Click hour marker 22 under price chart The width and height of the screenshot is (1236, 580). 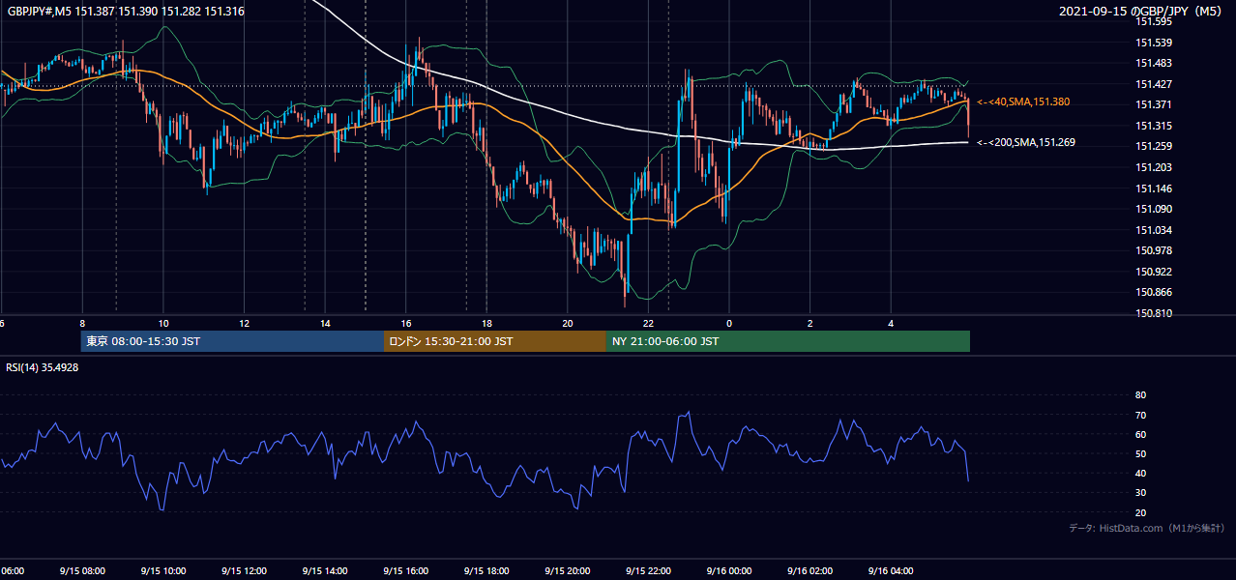pyautogui.click(x=648, y=323)
